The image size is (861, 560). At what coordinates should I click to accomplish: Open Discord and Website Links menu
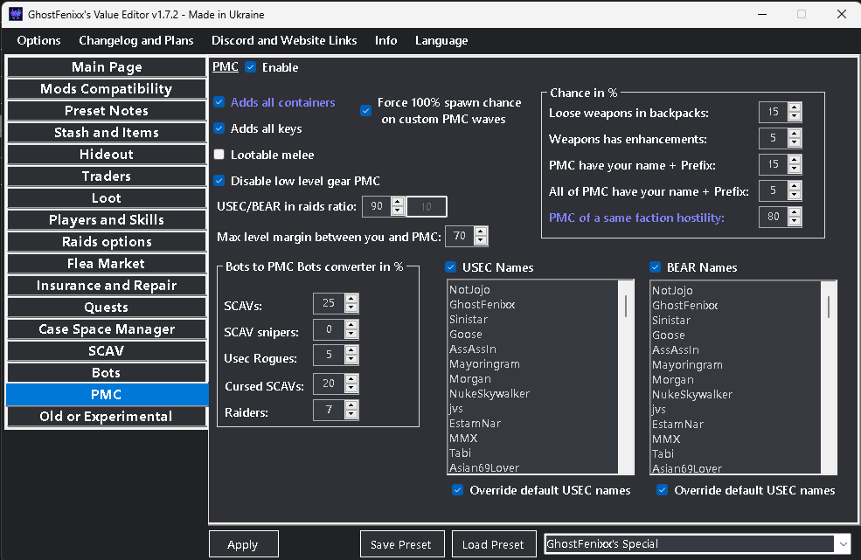click(284, 41)
